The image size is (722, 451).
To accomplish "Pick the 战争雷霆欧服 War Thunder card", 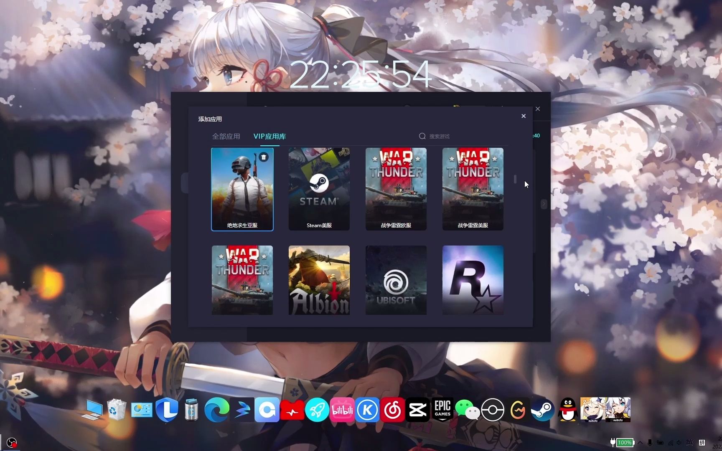I will [396, 189].
